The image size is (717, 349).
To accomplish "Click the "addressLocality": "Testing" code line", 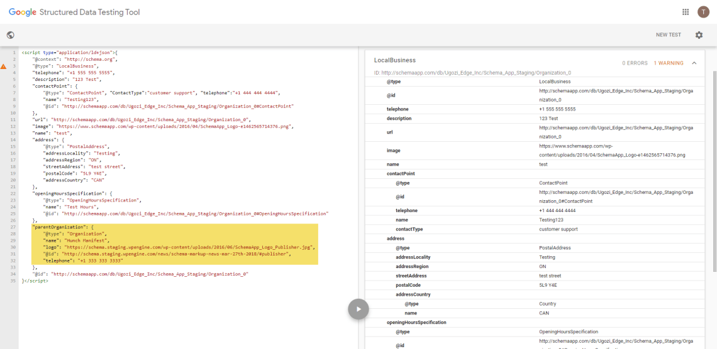I will tap(81, 153).
